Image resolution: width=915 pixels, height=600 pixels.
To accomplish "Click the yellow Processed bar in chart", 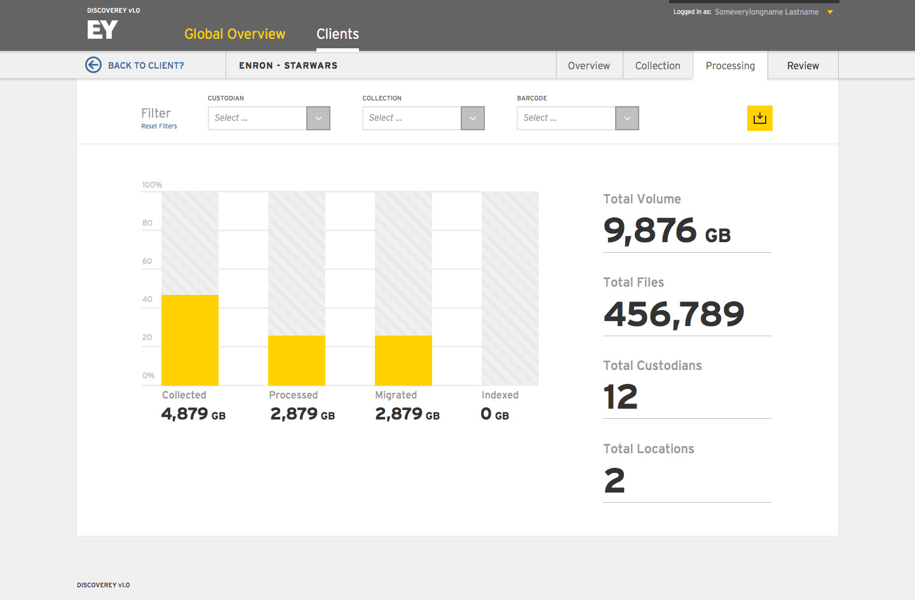I will coord(297,360).
